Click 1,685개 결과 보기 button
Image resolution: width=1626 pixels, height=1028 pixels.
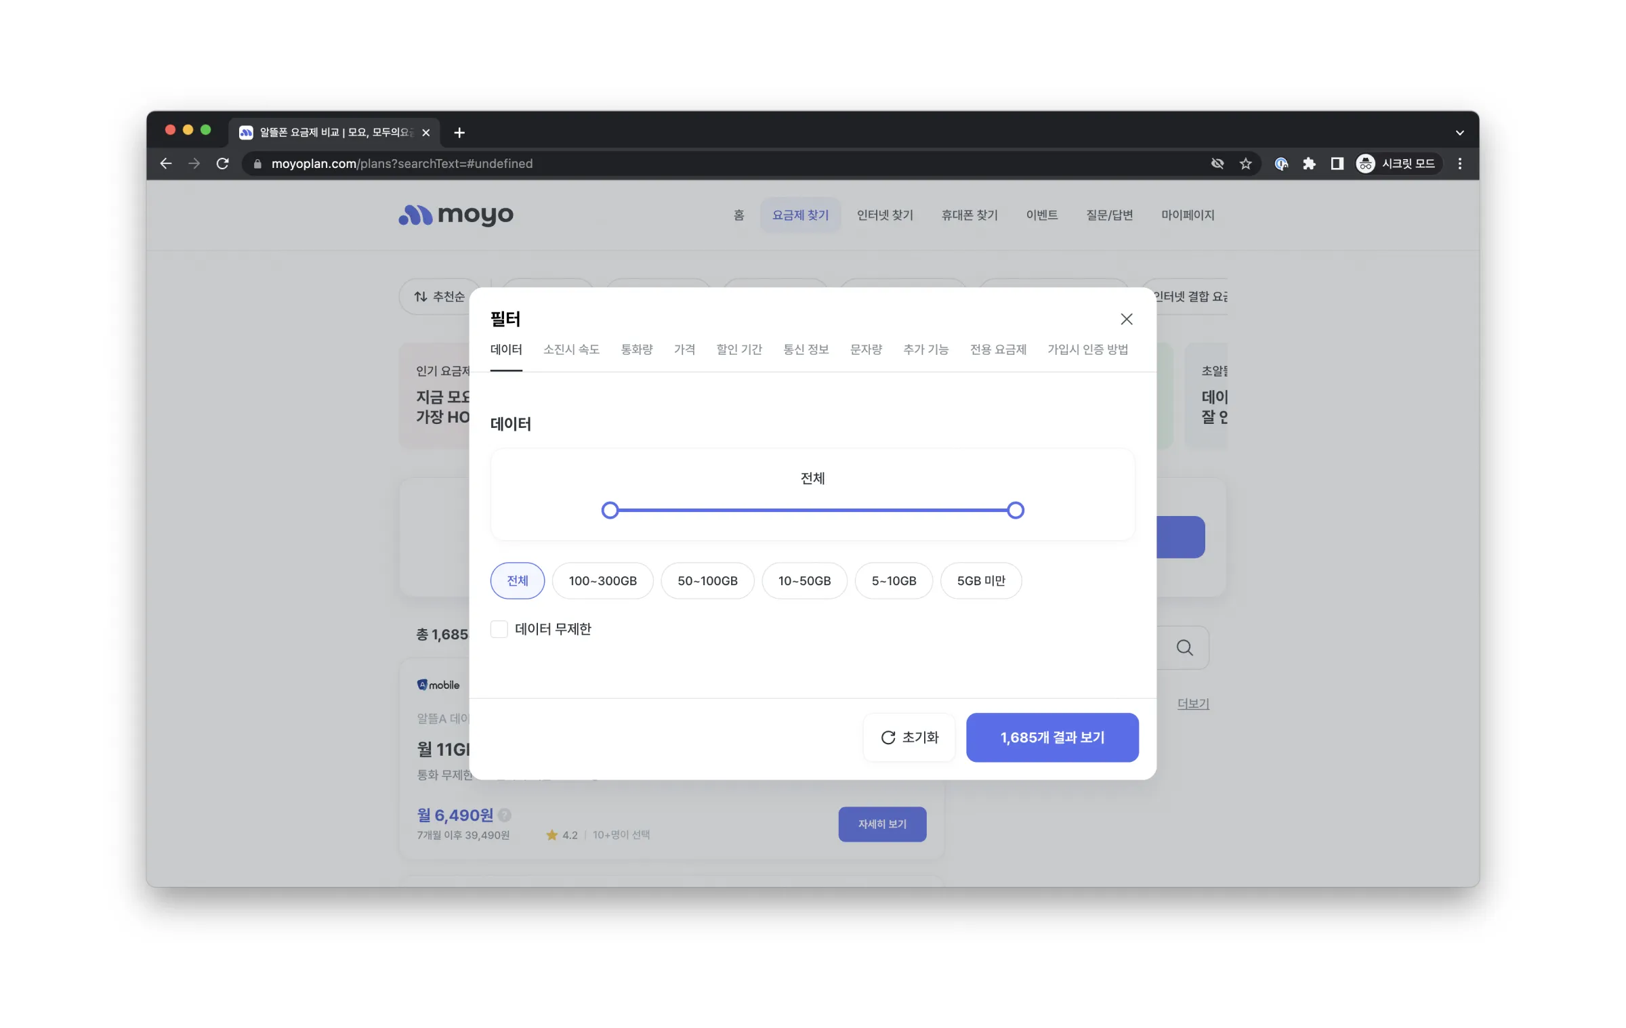[x=1051, y=737]
